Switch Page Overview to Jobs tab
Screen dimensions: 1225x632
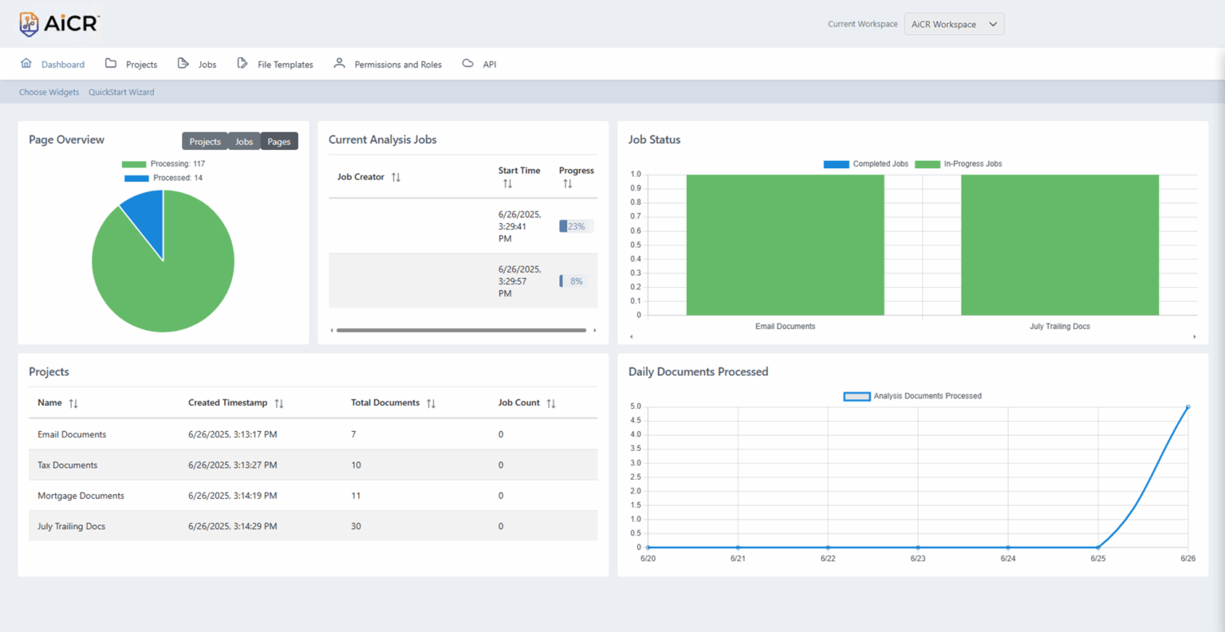coord(244,141)
